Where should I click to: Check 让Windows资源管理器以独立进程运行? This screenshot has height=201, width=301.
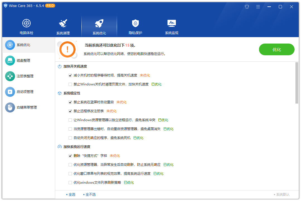coord(70,120)
